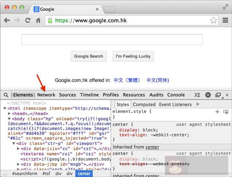Viewport: 232px width, 177px height.
Task: Switch to the Audits panel
Action: pyautogui.click(x=156, y=95)
